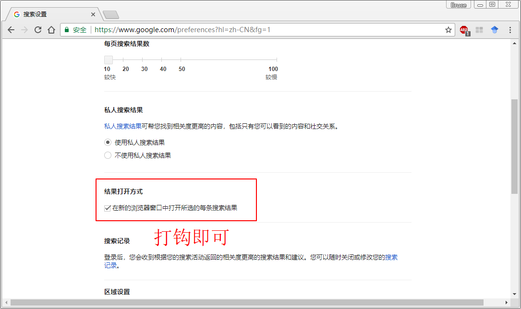521x309 pixels.
Task: Open a new browser tab
Action: pyautogui.click(x=111, y=14)
